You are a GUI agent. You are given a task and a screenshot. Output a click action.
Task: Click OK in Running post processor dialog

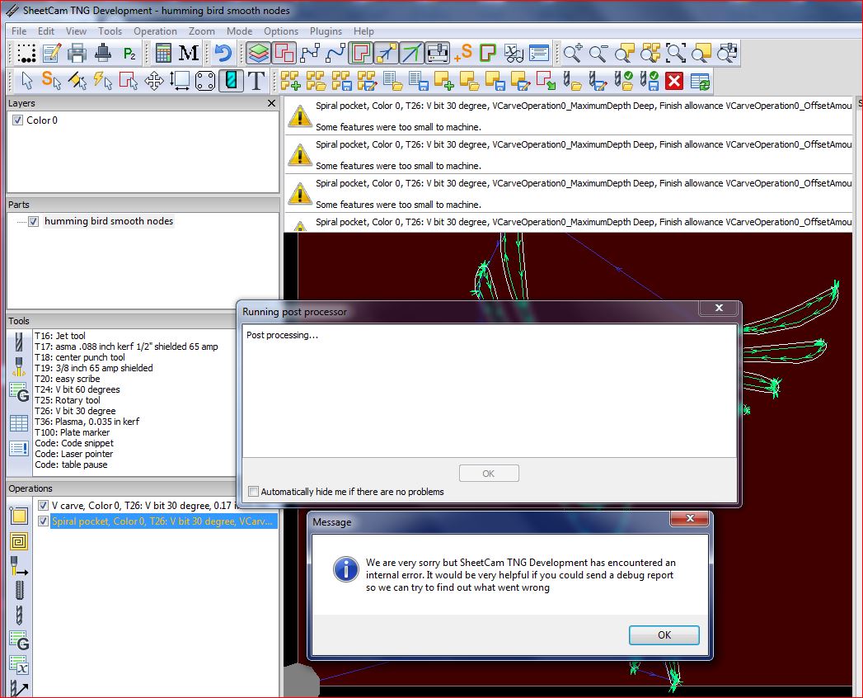(489, 474)
